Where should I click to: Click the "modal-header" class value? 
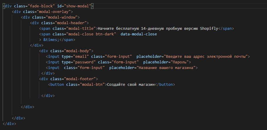pos(71,23)
